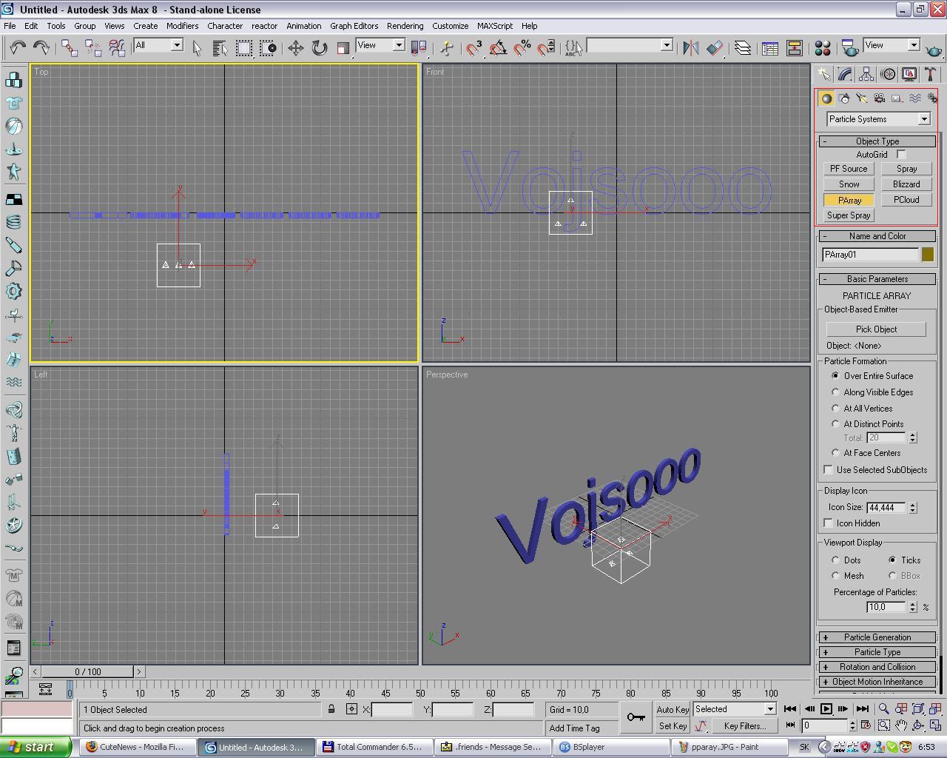Image resolution: width=947 pixels, height=758 pixels.
Task: Select Dots viewport display radio
Action: pyautogui.click(x=836, y=560)
